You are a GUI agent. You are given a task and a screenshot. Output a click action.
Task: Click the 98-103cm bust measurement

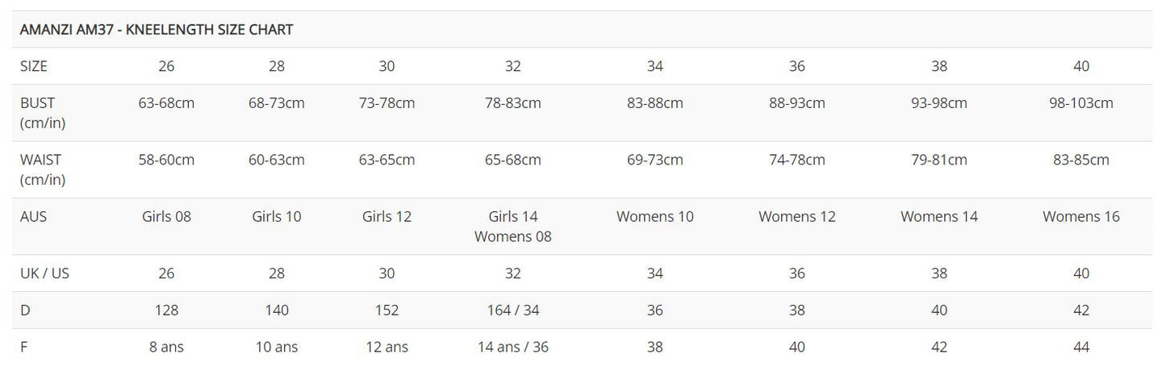(x=1081, y=103)
